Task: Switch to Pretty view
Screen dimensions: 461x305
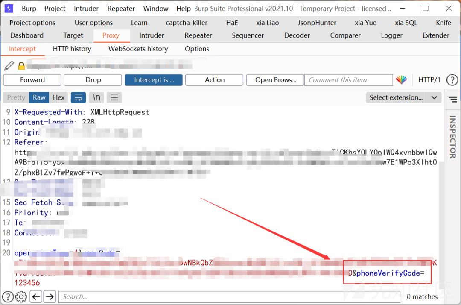Action: click(16, 97)
